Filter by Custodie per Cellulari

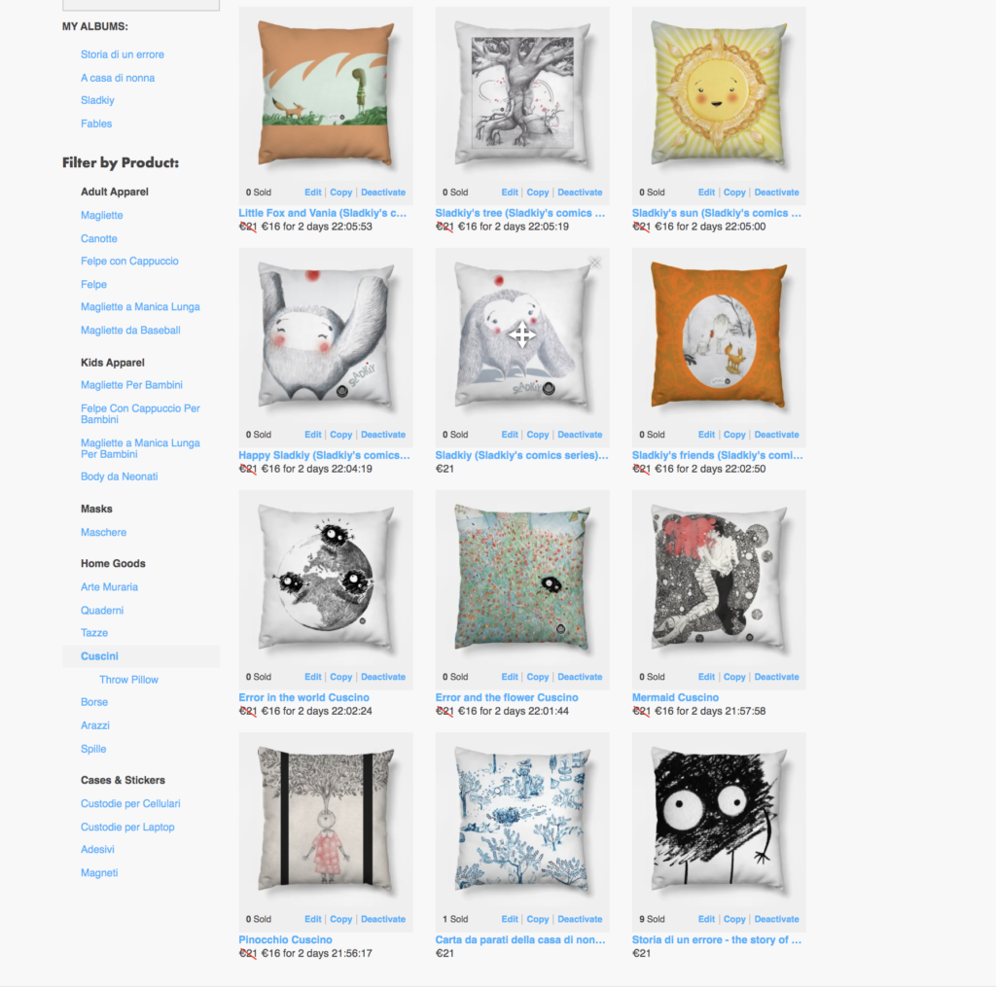tap(130, 803)
